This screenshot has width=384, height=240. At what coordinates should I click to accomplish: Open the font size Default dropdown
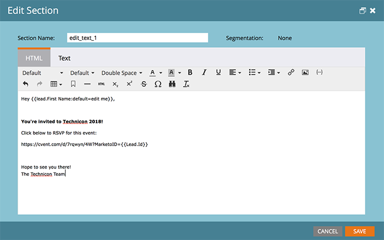point(82,73)
